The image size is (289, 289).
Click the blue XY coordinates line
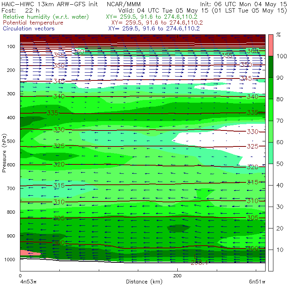154,29
